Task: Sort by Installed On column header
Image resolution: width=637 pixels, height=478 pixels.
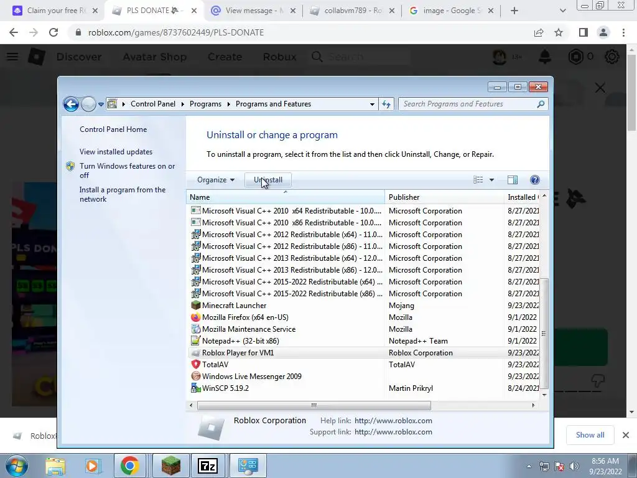Action: pyautogui.click(x=523, y=197)
